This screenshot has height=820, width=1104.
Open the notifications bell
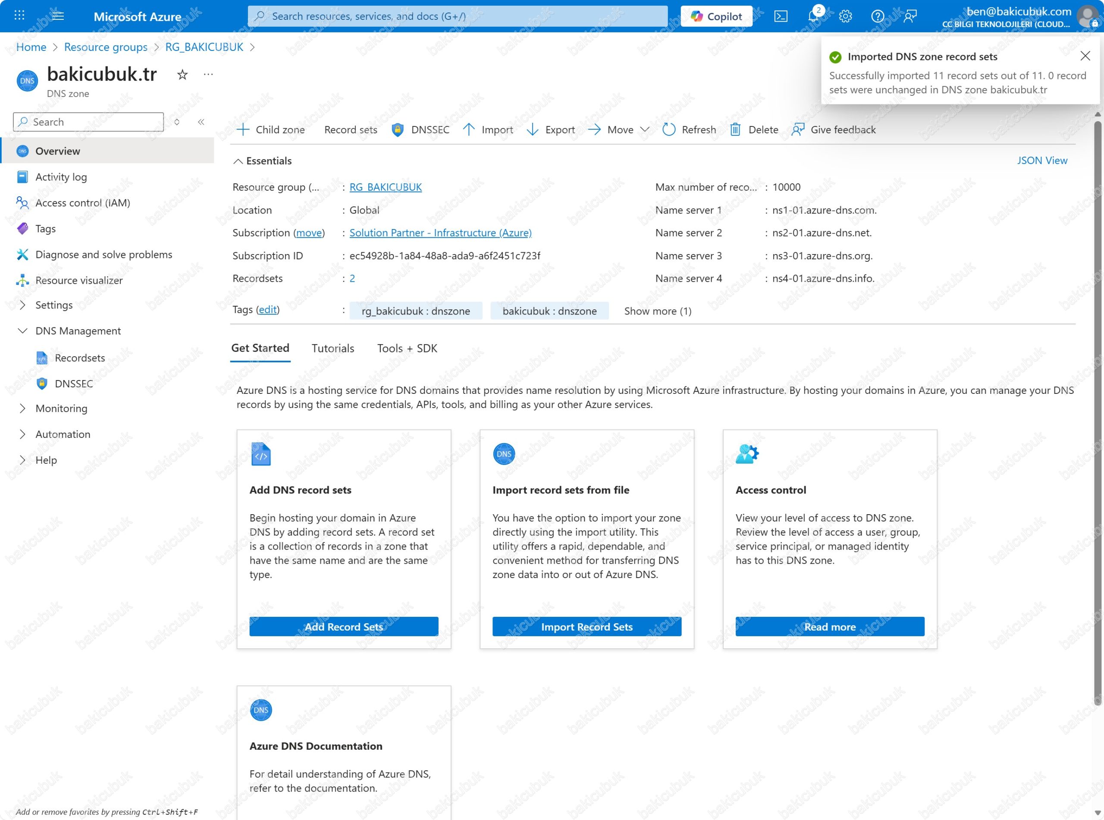tap(813, 16)
